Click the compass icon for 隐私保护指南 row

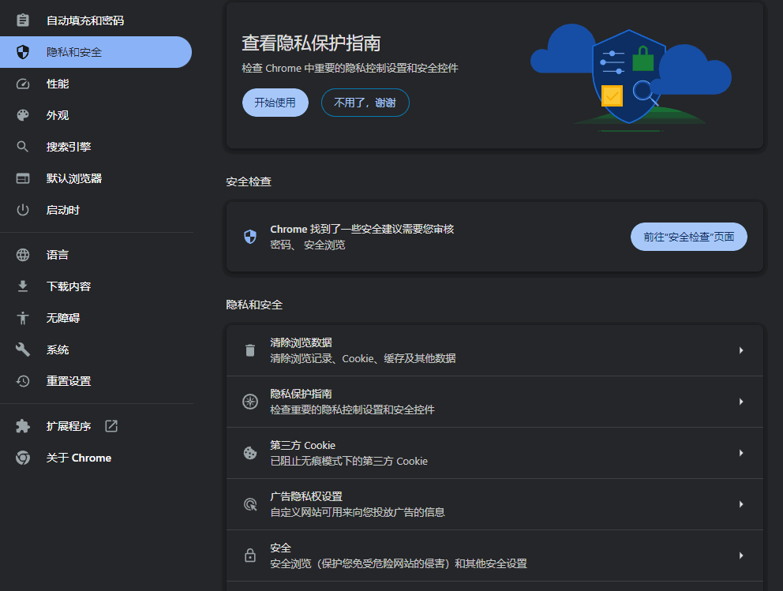pyautogui.click(x=250, y=402)
